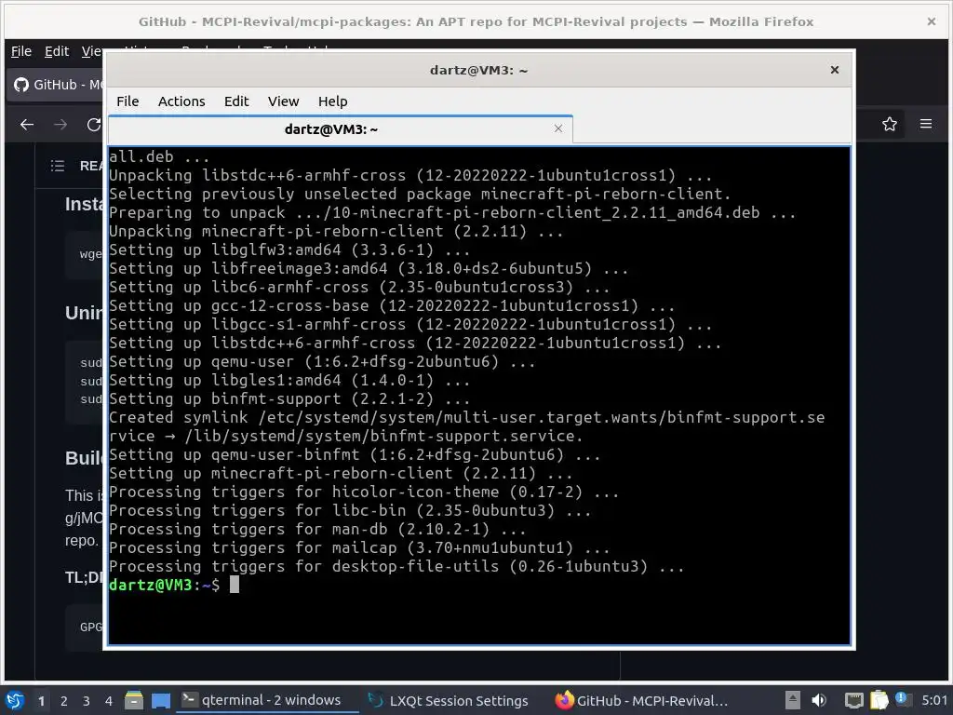Screen dimensions: 953x715
Task: Click 'Unpacking minecraft-pi-reborn-client (2.2.11)' line
Action: click(336, 231)
